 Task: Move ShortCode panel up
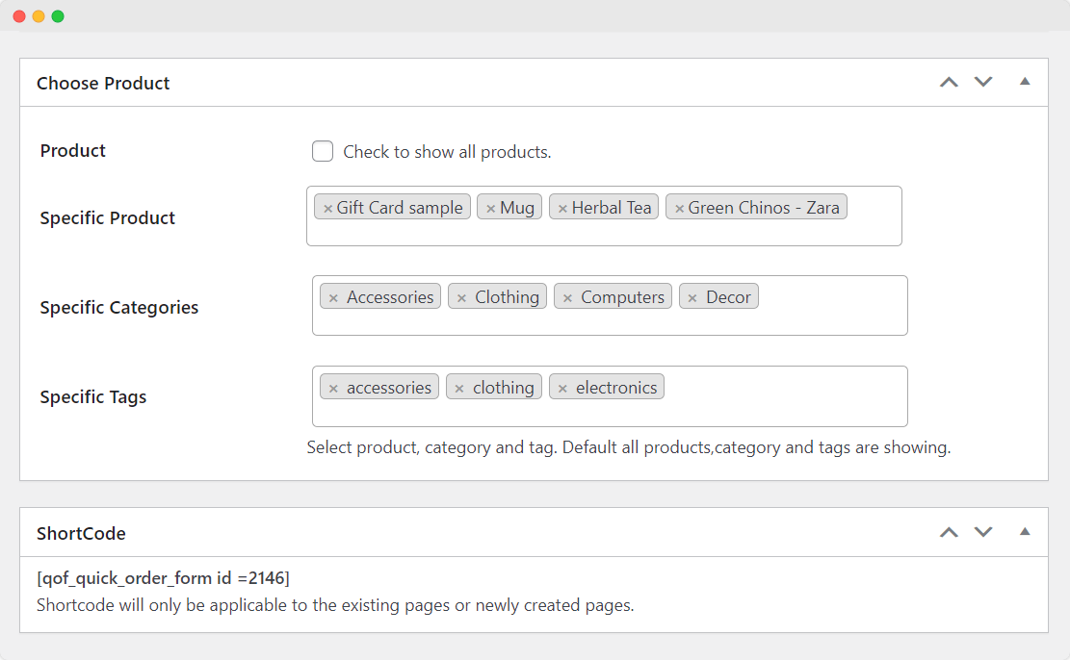pos(949,532)
